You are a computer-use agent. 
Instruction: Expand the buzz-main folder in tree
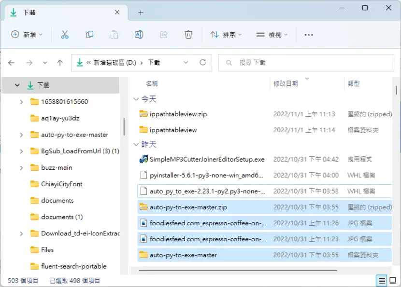(x=21, y=168)
